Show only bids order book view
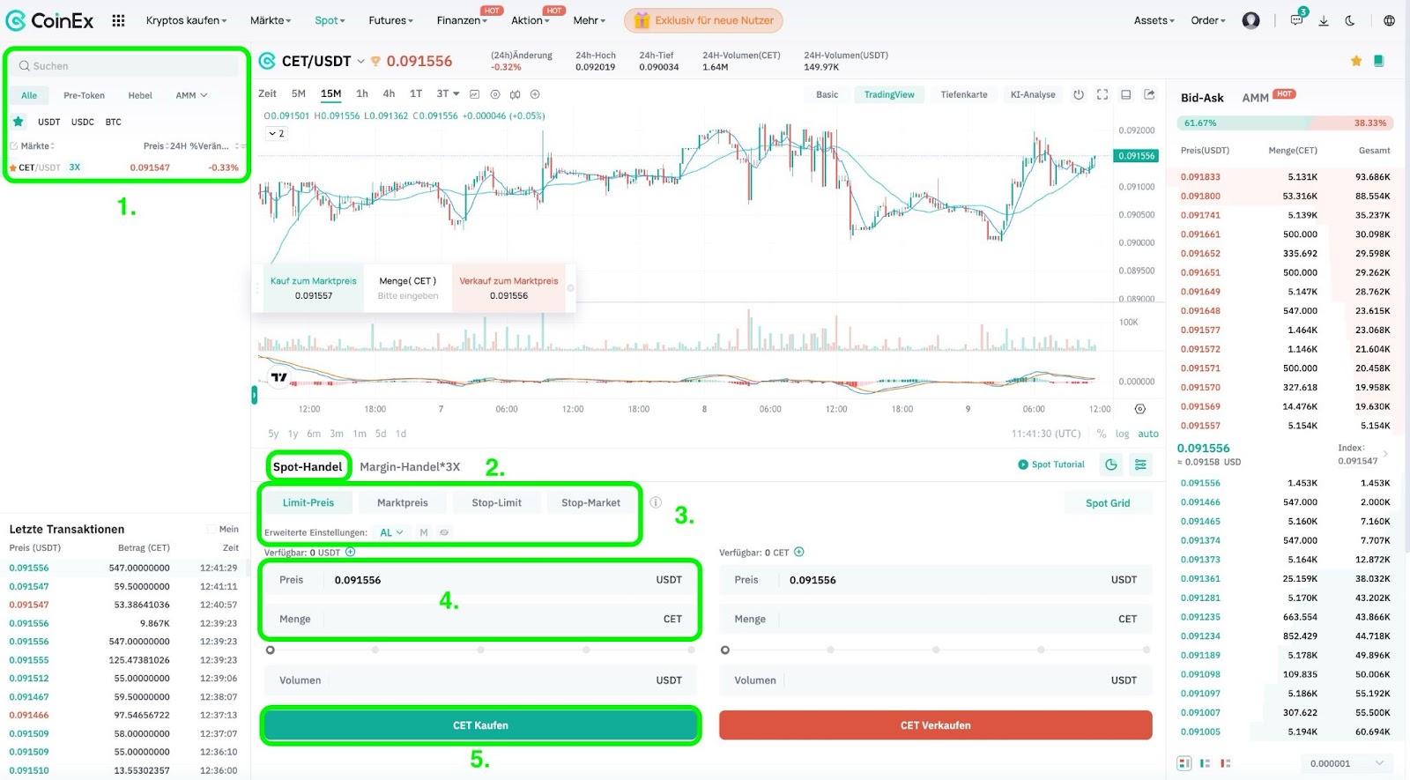 pos(1205,763)
